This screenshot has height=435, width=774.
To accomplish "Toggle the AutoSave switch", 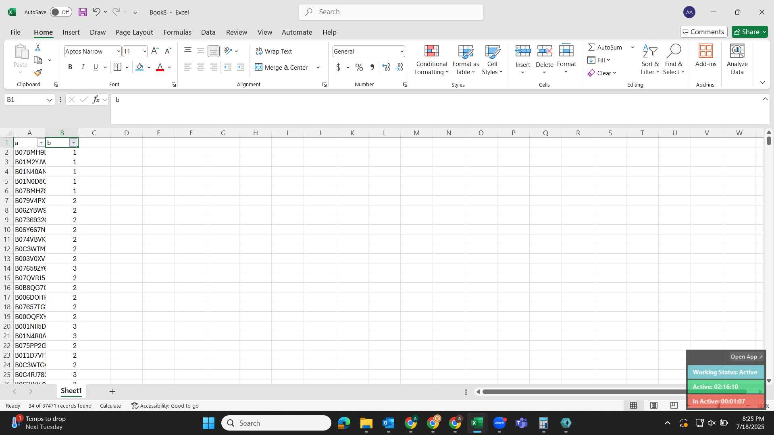I will click(x=61, y=12).
